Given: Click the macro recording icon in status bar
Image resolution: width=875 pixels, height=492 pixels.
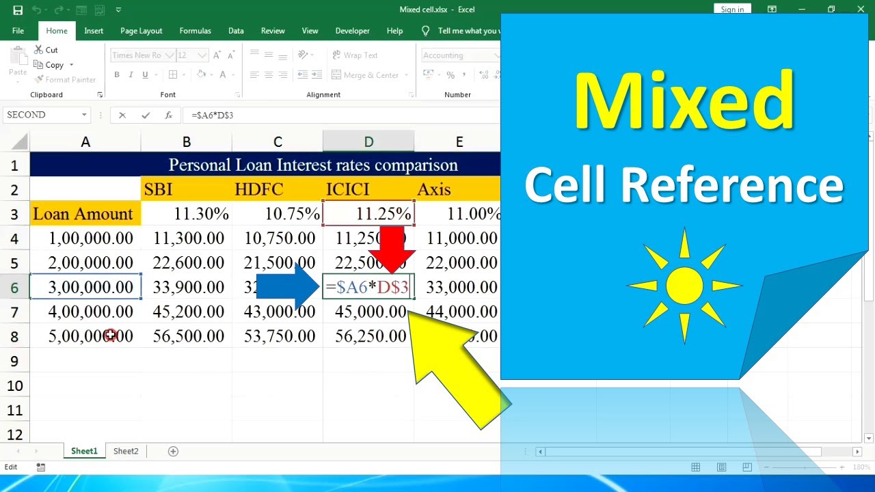Looking at the screenshot, I should point(41,467).
